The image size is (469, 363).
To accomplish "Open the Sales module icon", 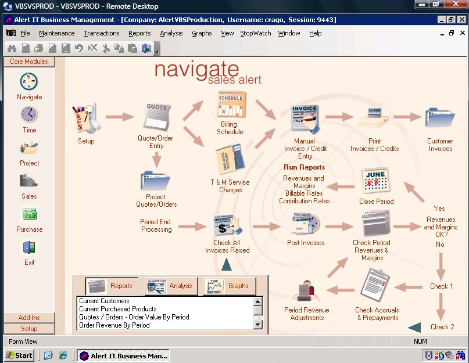I will [x=28, y=181].
